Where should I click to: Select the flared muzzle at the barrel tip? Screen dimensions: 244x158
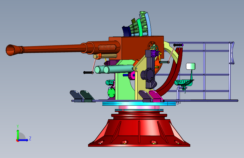tap(12, 50)
